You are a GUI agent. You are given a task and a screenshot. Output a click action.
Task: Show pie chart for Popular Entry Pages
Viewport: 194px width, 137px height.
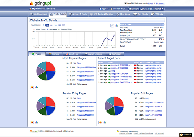[x=32, y=122]
